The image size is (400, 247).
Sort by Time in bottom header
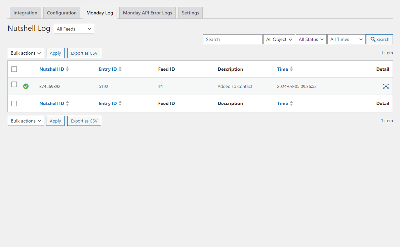coord(282,103)
